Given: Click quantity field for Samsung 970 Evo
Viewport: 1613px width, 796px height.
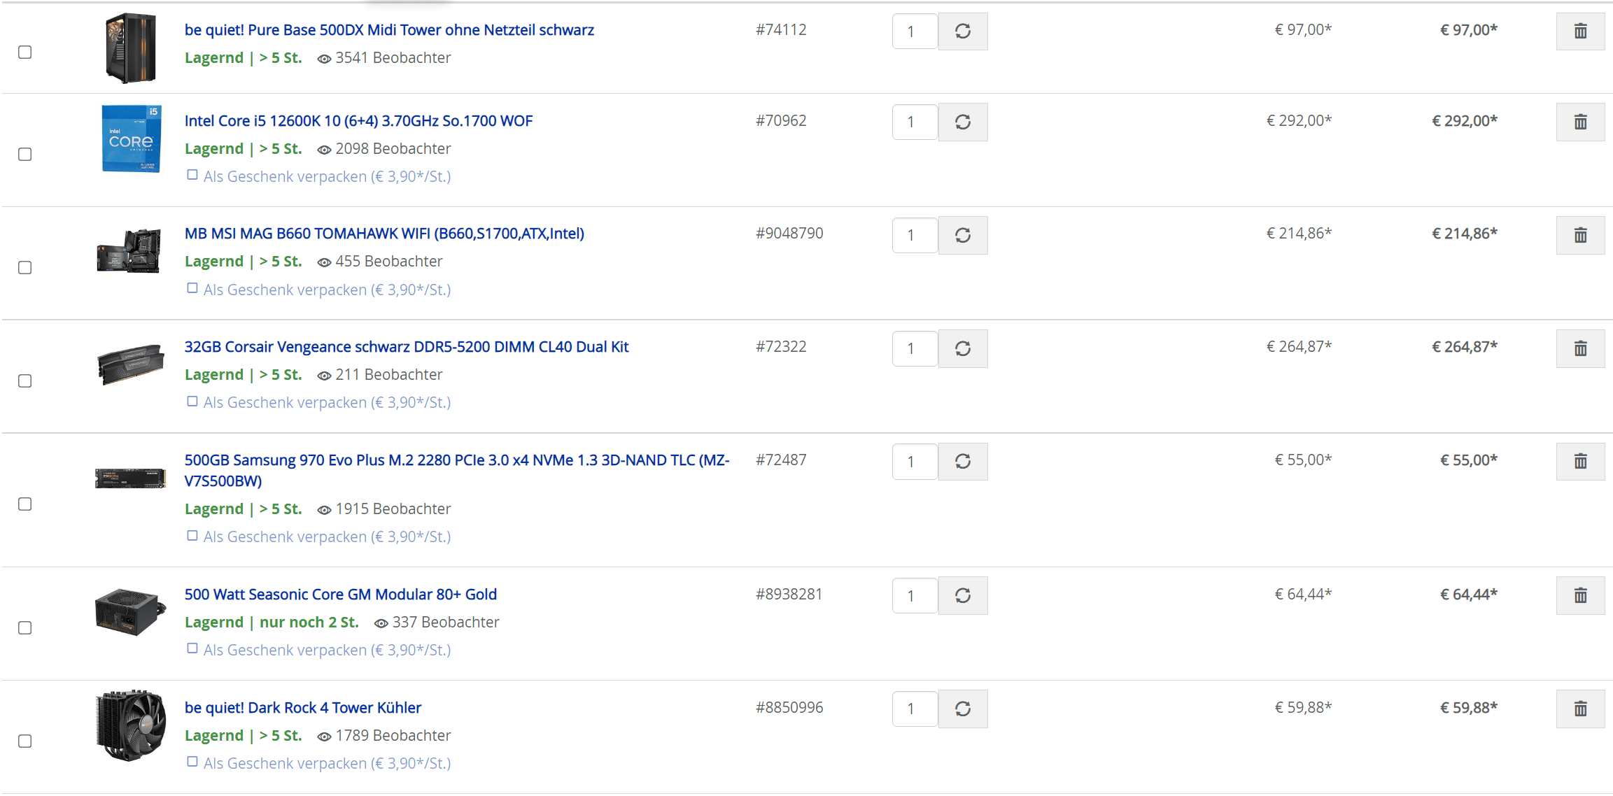Looking at the screenshot, I should [914, 462].
